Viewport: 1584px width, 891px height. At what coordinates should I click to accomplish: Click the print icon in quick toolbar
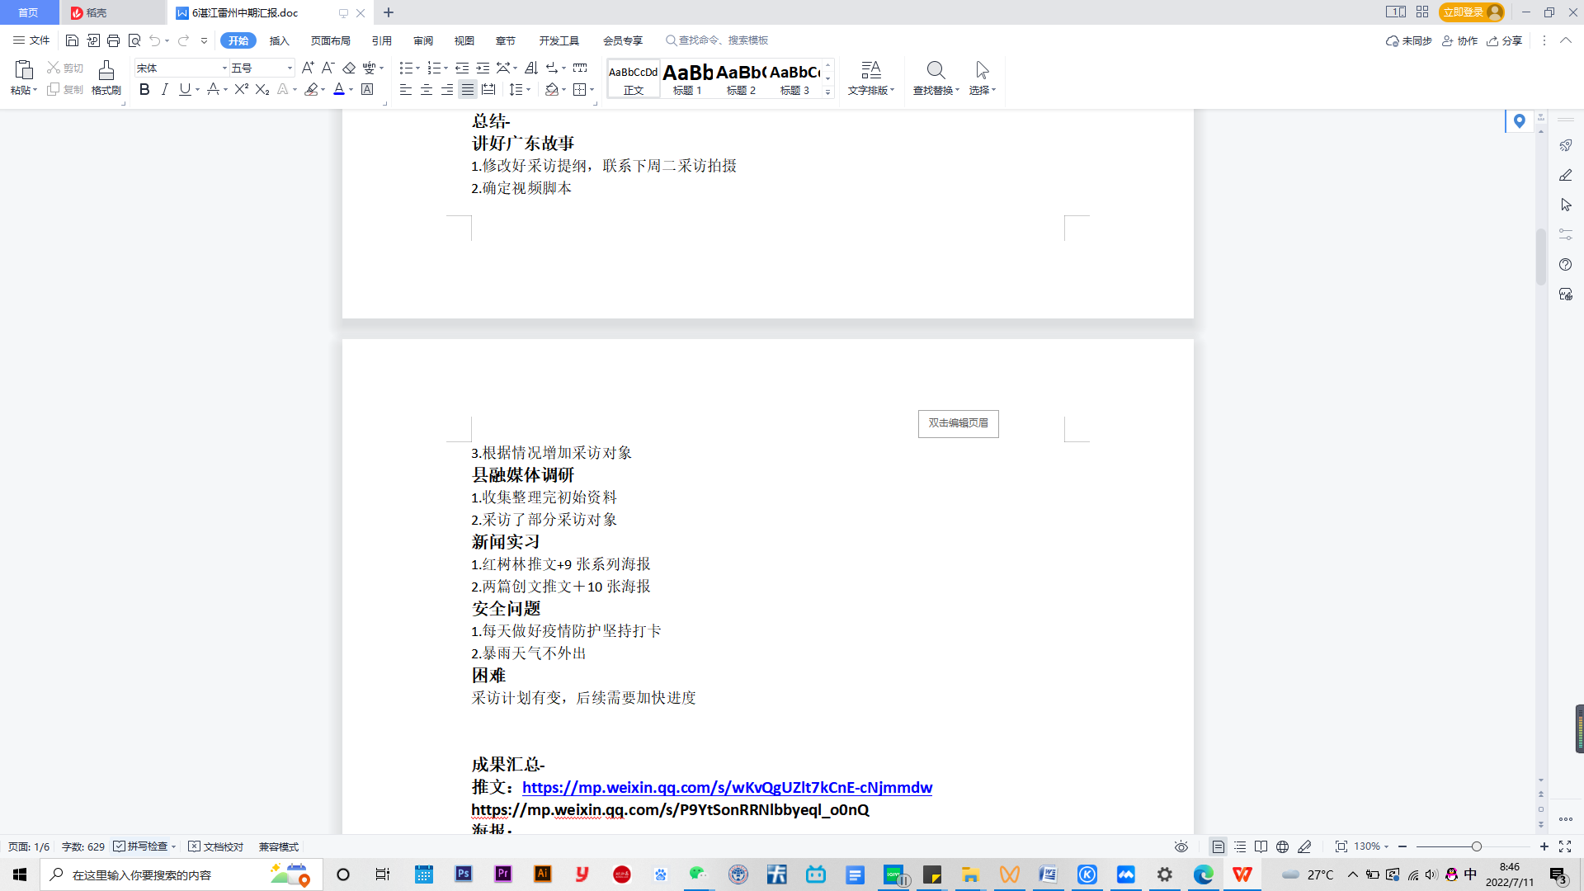(113, 40)
